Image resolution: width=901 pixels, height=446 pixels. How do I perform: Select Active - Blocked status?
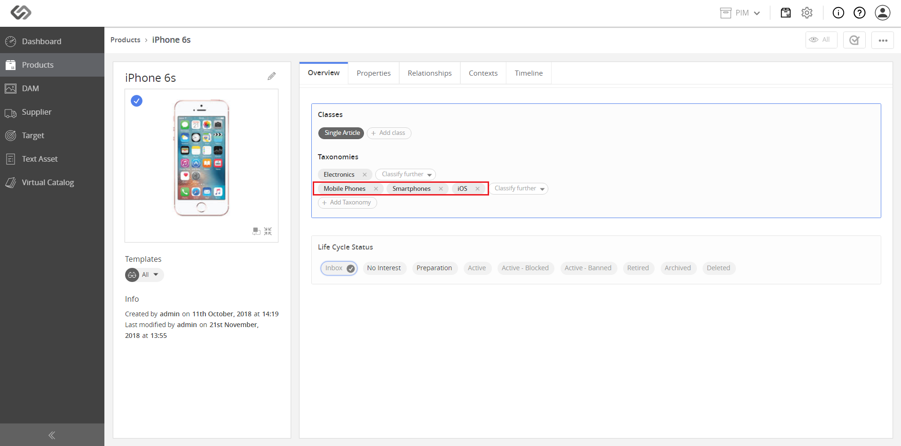coord(525,268)
